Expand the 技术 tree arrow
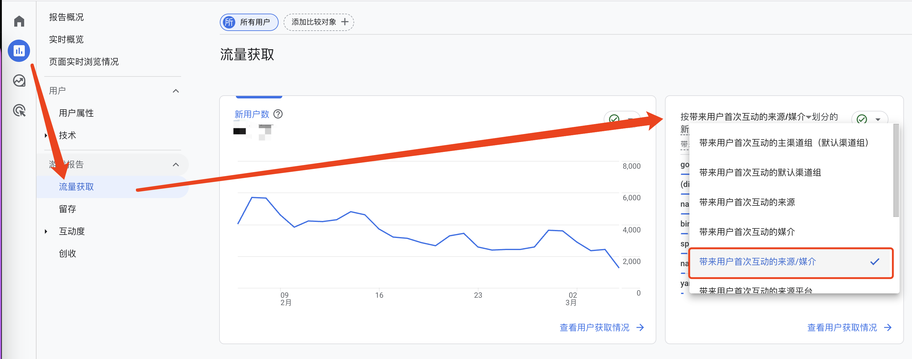912x359 pixels. coord(46,135)
